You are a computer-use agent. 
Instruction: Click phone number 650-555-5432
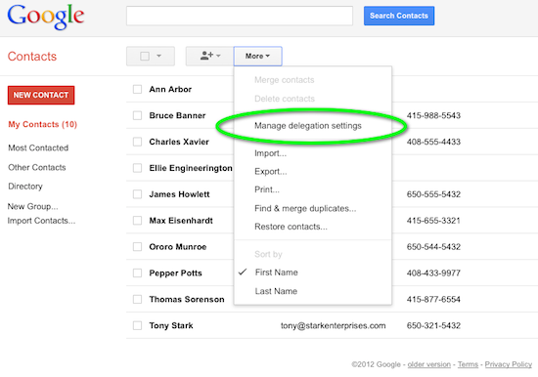tap(433, 194)
